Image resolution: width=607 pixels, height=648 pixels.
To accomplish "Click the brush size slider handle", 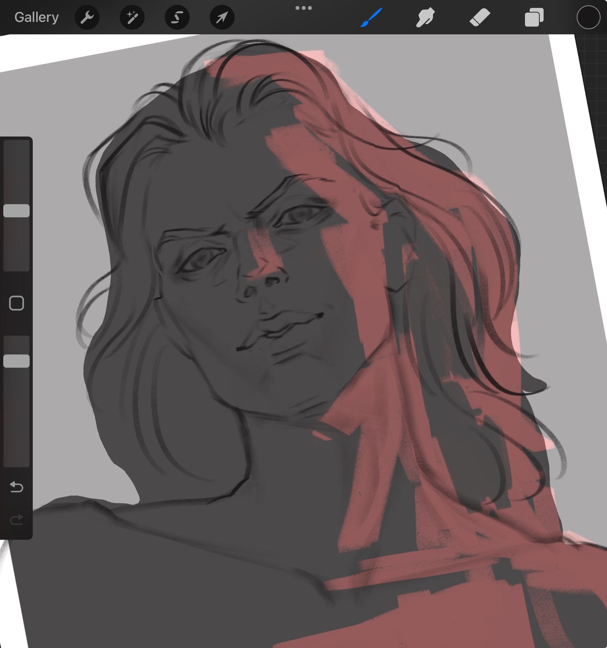I will click(16, 211).
